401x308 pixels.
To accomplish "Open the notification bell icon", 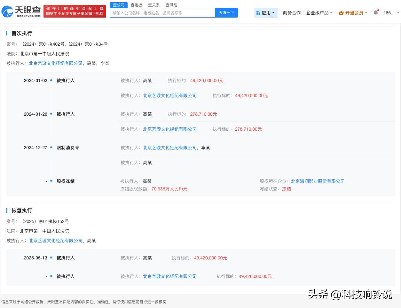I will pyautogui.click(x=376, y=13).
